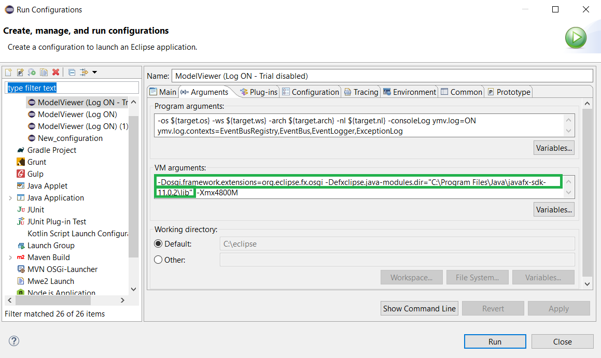Export launch configurations

[31, 72]
